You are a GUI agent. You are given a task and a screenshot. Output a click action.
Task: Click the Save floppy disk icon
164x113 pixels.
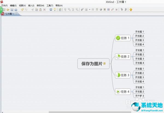click(12, 10)
